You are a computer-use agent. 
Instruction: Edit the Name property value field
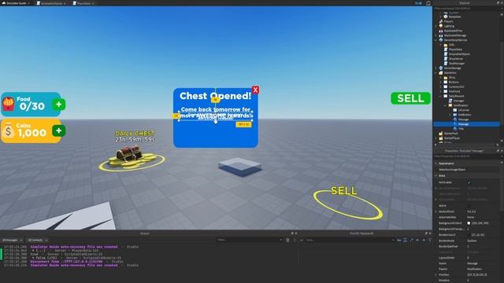483,263
